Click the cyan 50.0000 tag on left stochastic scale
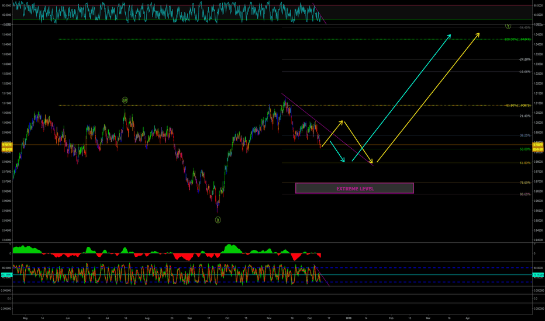 point(6,274)
